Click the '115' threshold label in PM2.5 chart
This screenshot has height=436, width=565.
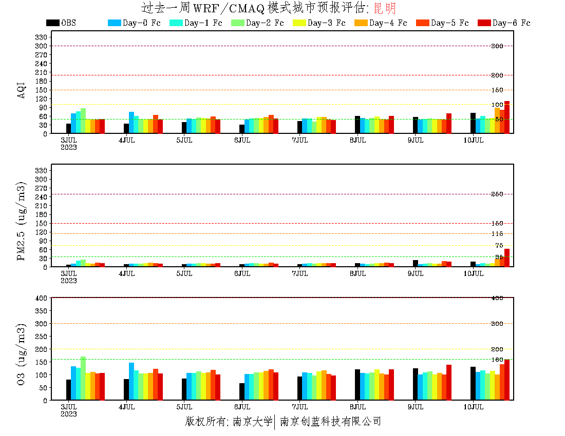tap(497, 234)
